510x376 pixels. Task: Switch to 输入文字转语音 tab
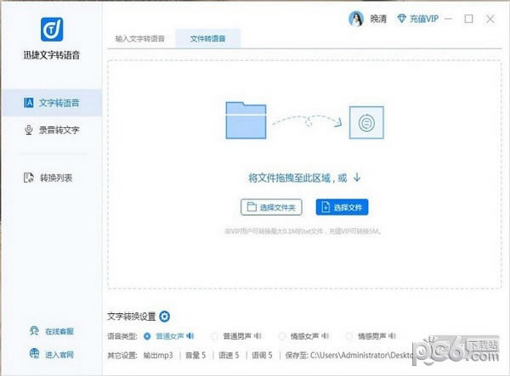pos(141,38)
